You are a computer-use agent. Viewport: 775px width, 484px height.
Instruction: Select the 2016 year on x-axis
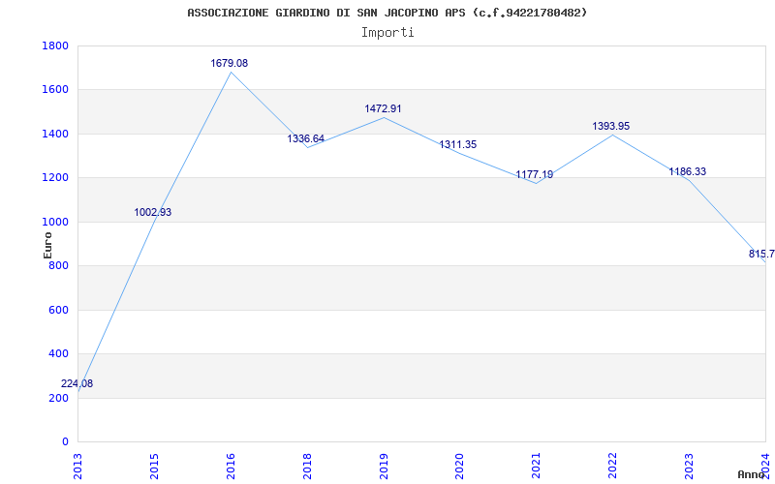pos(231,467)
